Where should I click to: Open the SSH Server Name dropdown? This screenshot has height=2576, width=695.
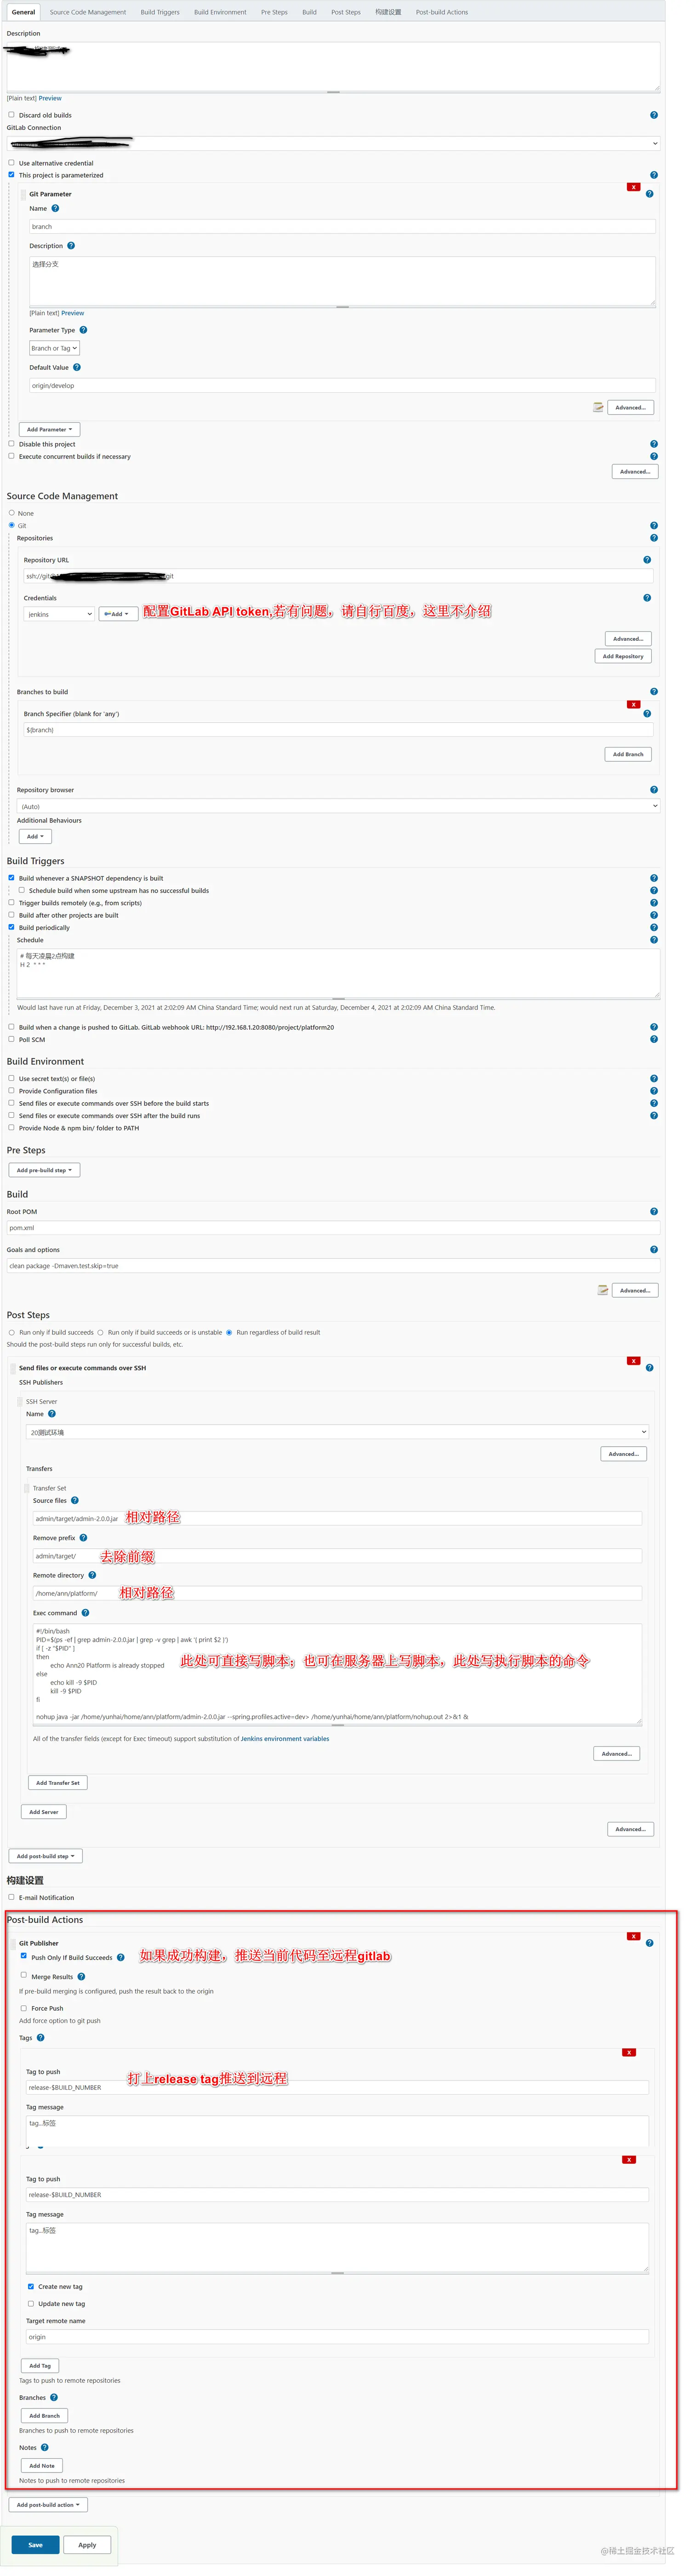click(337, 1432)
